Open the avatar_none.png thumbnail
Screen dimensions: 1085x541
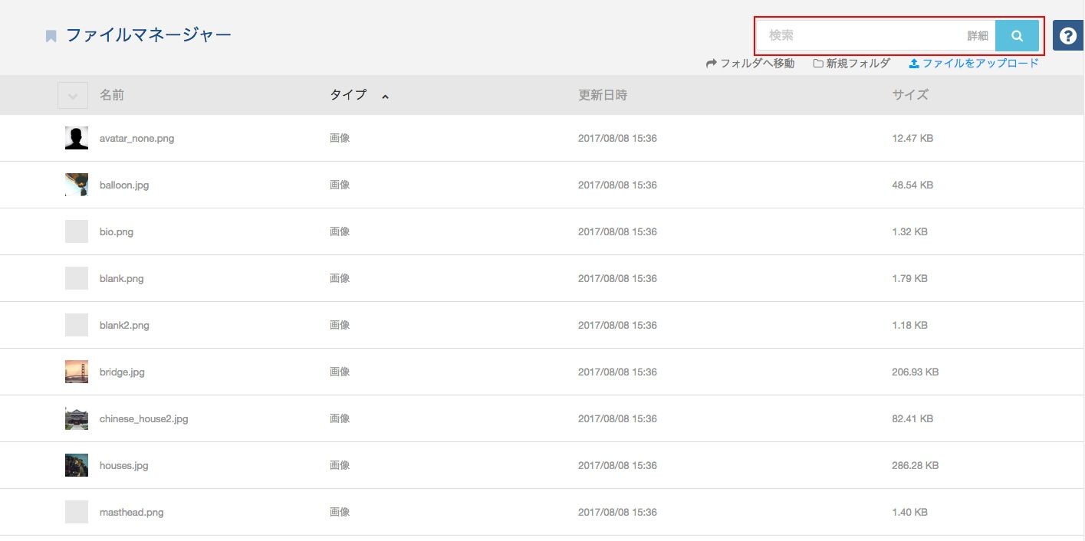click(77, 138)
